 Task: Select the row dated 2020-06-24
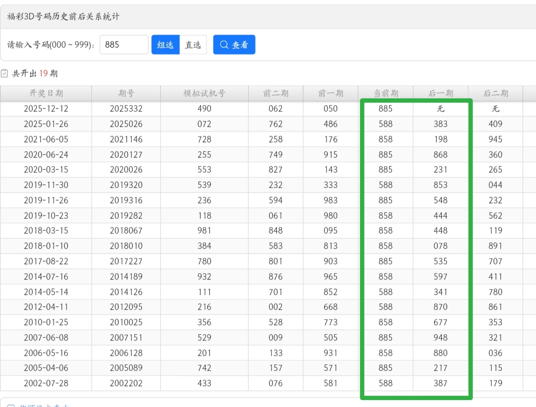pos(46,155)
